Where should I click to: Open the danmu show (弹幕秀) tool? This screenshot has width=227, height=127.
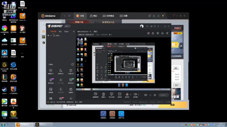pos(71,90)
